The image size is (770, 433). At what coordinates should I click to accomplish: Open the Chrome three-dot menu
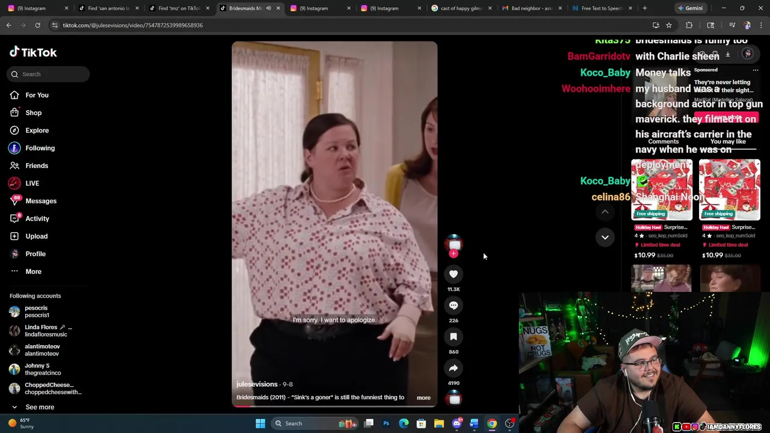[x=762, y=25]
